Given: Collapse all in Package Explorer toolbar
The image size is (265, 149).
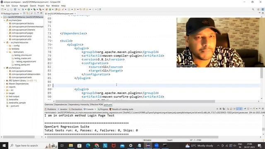Looking at the screenshot, I should tap(24, 13).
